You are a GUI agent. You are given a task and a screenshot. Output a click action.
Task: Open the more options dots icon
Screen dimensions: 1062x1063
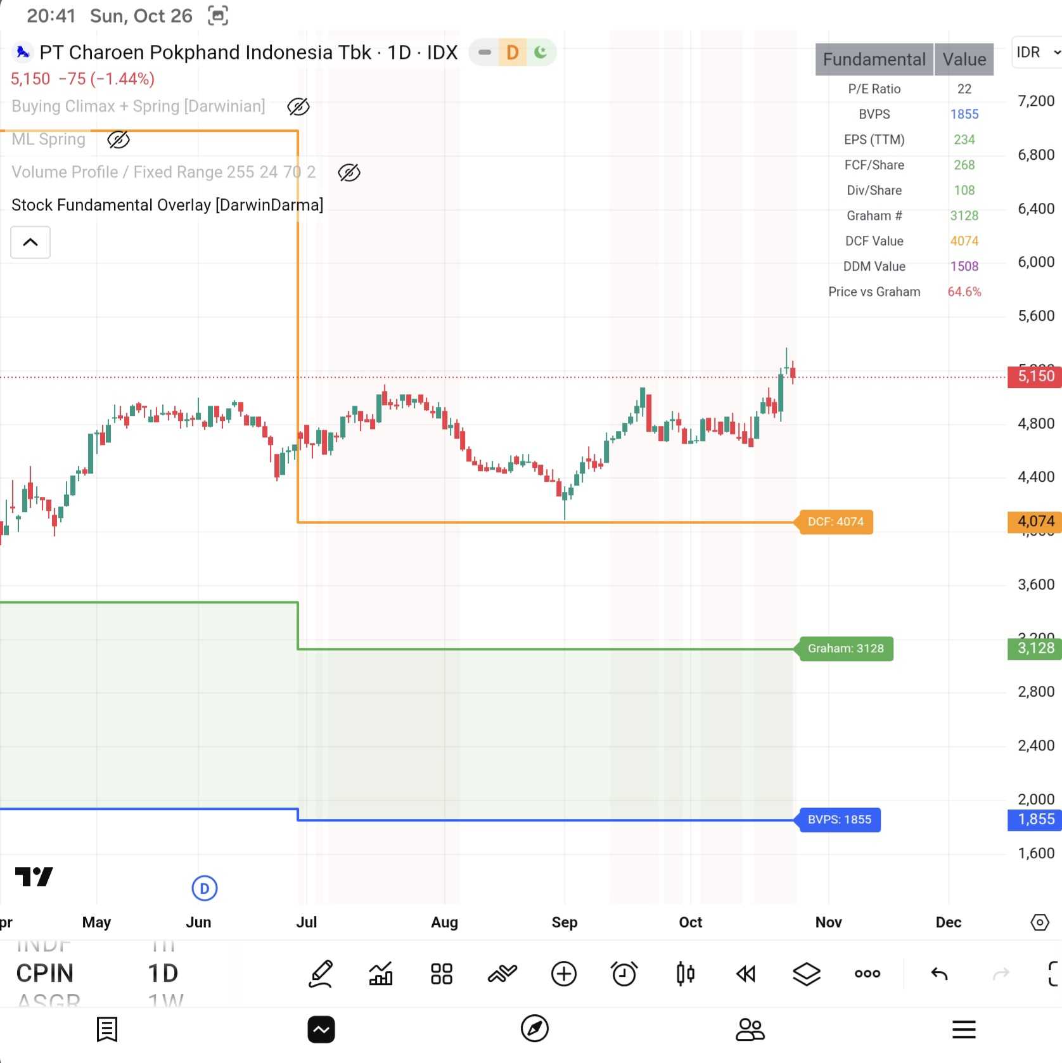(x=867, y=974)
